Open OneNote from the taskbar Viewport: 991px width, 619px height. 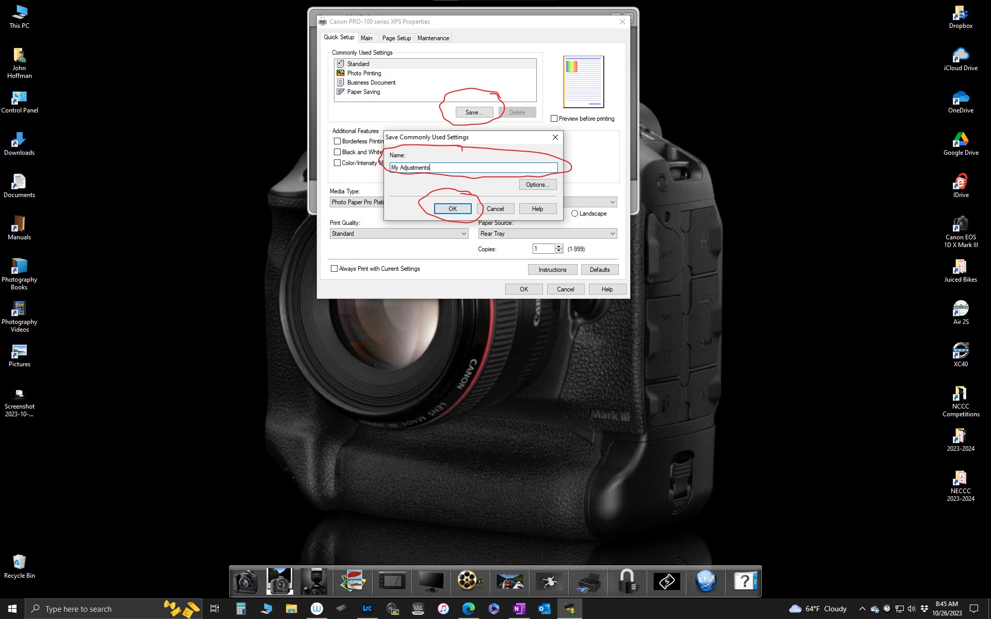[x=519, y=609]
